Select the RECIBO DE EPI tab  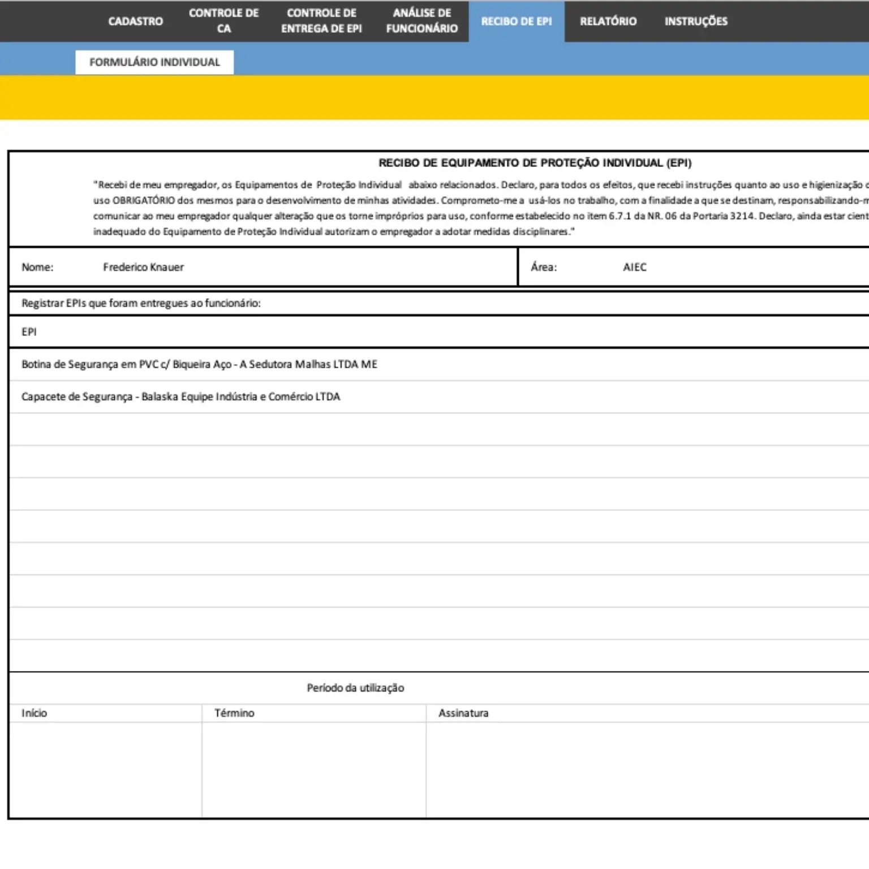coord(517,21)
